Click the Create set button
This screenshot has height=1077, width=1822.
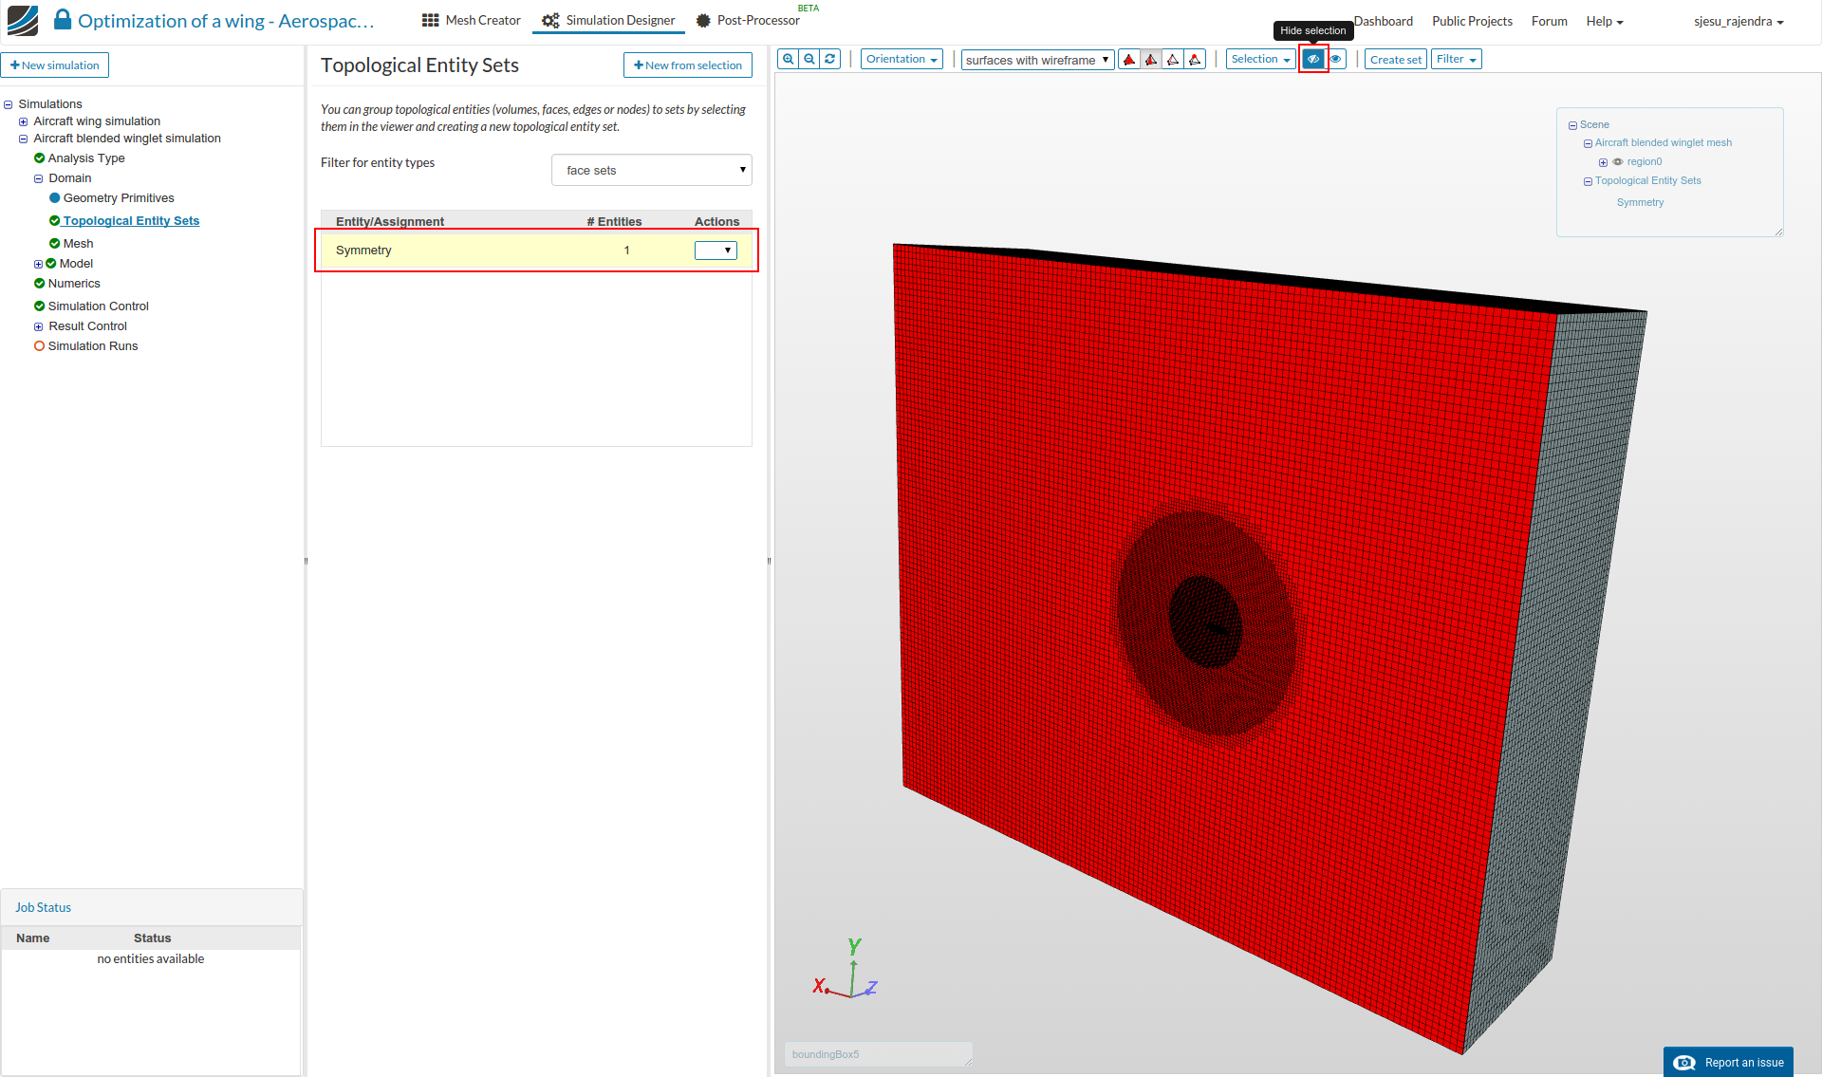1395,59
